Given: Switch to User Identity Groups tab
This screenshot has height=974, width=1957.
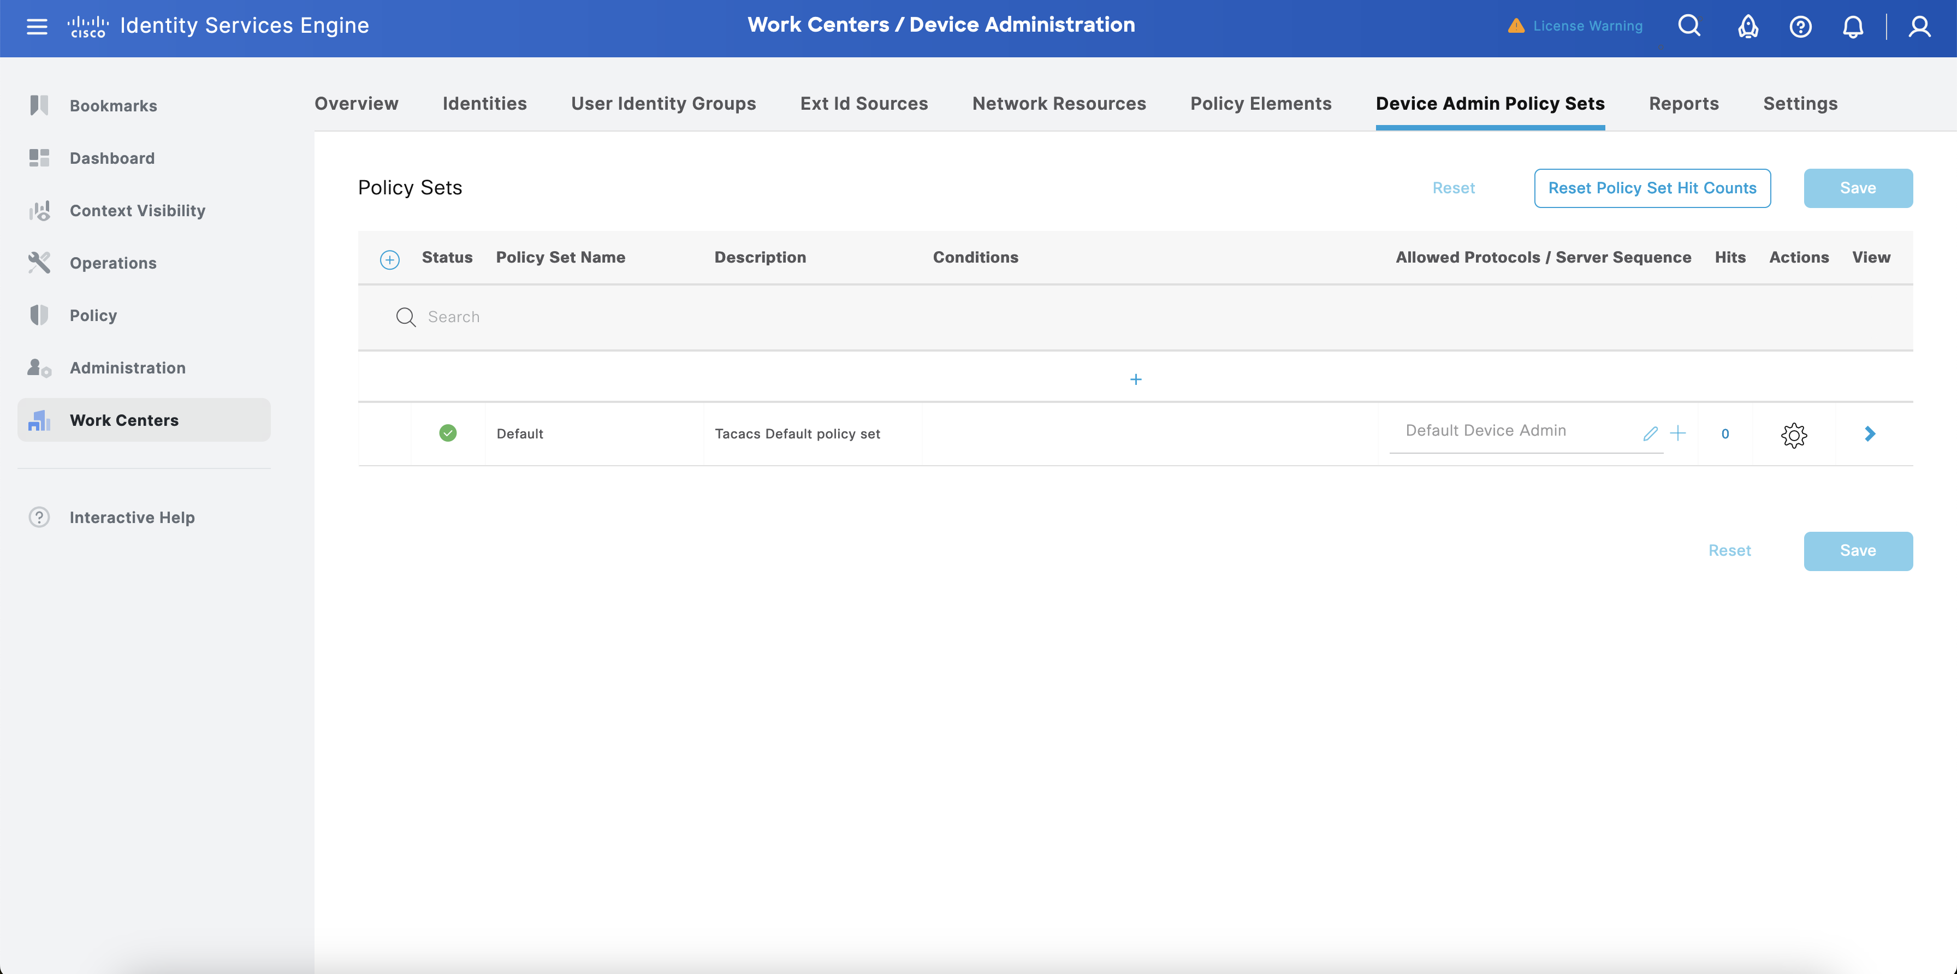Looking at the screenshot, I should pyautogui.click(x=663, y=103).
